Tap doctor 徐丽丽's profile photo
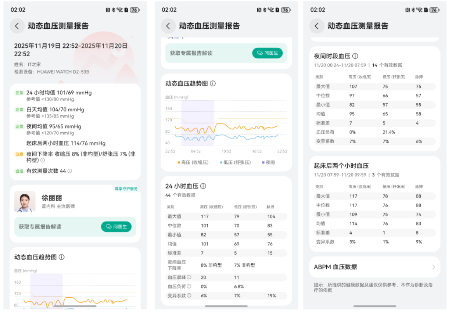 pyautogui.click(x=25, y=202)
